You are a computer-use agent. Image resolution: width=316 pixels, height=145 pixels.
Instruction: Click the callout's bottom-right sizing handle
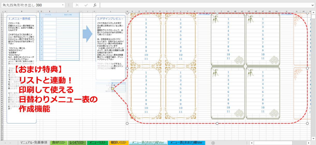tap(307, 123)
